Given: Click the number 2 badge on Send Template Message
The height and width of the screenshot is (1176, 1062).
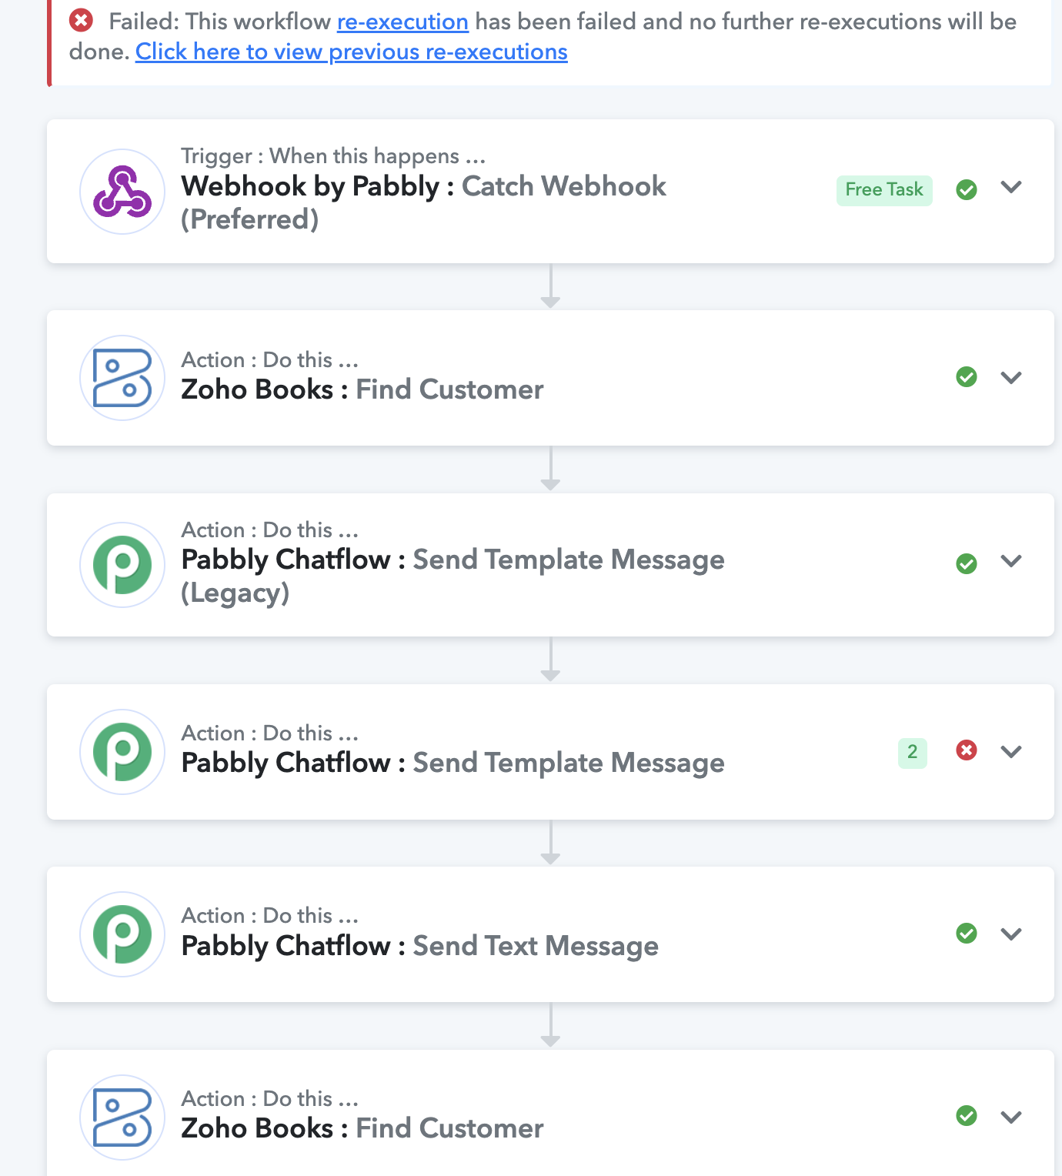Looking at the screenshot, I should (912, 752).
